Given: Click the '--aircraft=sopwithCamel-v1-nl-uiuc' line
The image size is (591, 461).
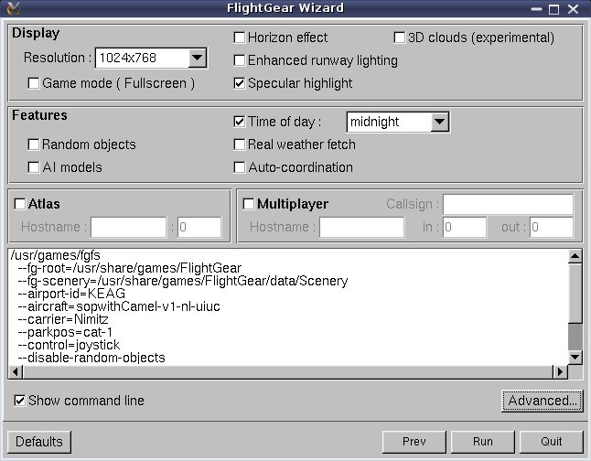Looking at the screenshot, I should (x=119, y=306).
